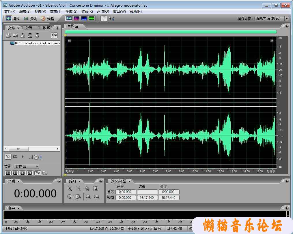Click zoom out horizontally icon
The image size is (293, 234).
[78, 189]
